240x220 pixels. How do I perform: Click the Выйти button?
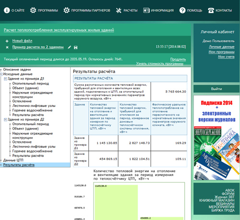(x=216, y=89)
